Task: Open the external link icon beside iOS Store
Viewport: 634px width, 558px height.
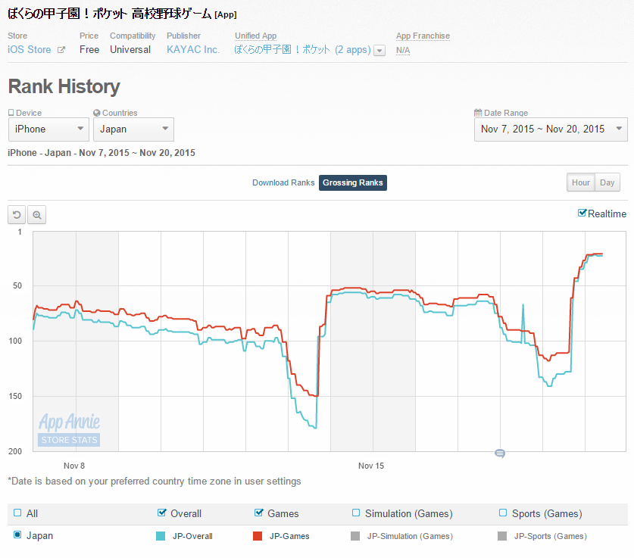Action: coord(61,50)
